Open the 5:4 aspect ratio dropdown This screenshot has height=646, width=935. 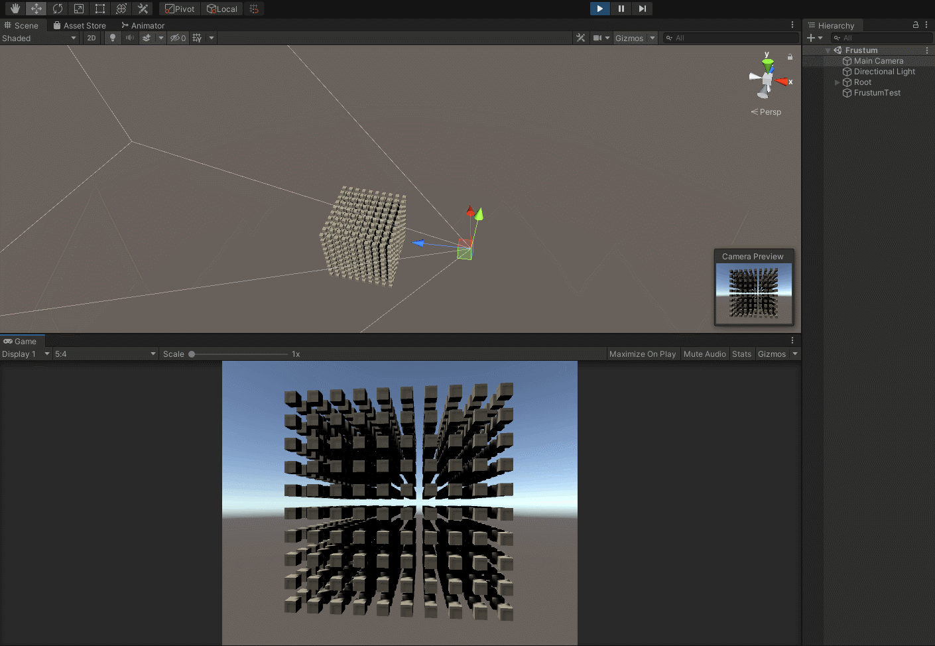[105, 354]
